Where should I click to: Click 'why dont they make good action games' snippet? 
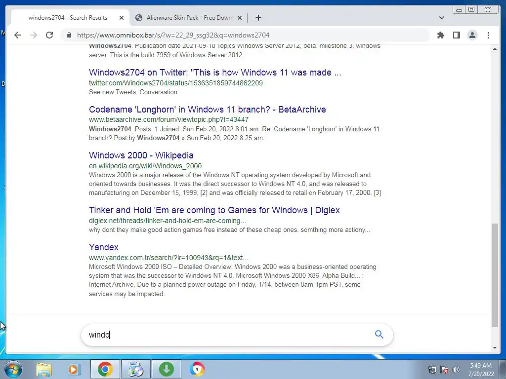tap(229, 230)
